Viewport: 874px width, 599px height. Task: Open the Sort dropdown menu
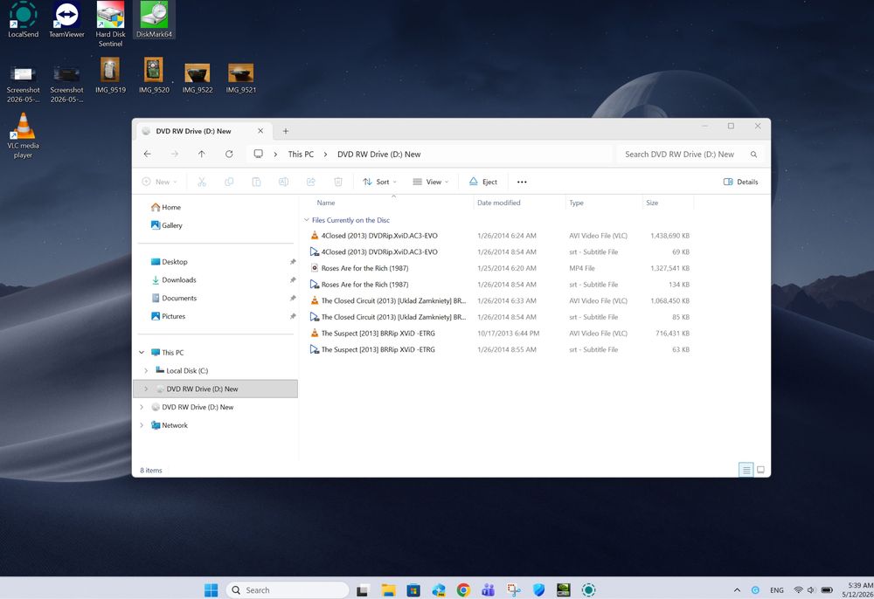(x=379, y=182)
